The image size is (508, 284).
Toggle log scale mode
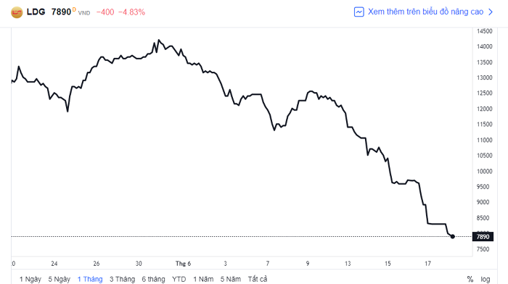point(485,279)
